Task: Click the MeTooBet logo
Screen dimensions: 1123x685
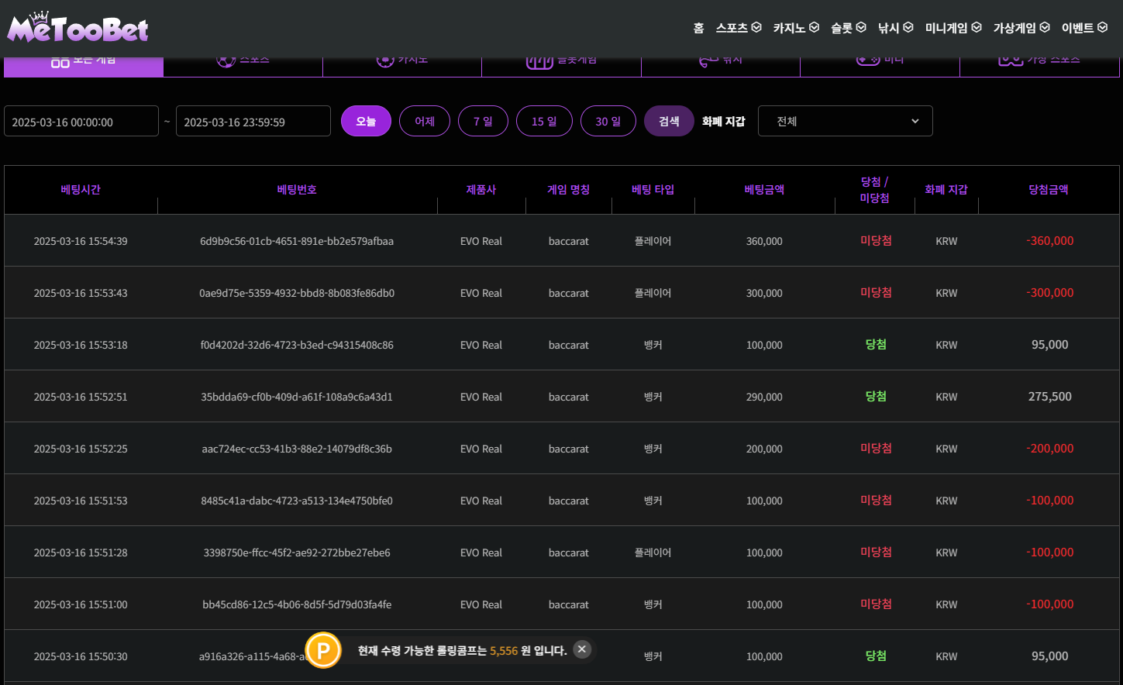Action: point(78,27)
